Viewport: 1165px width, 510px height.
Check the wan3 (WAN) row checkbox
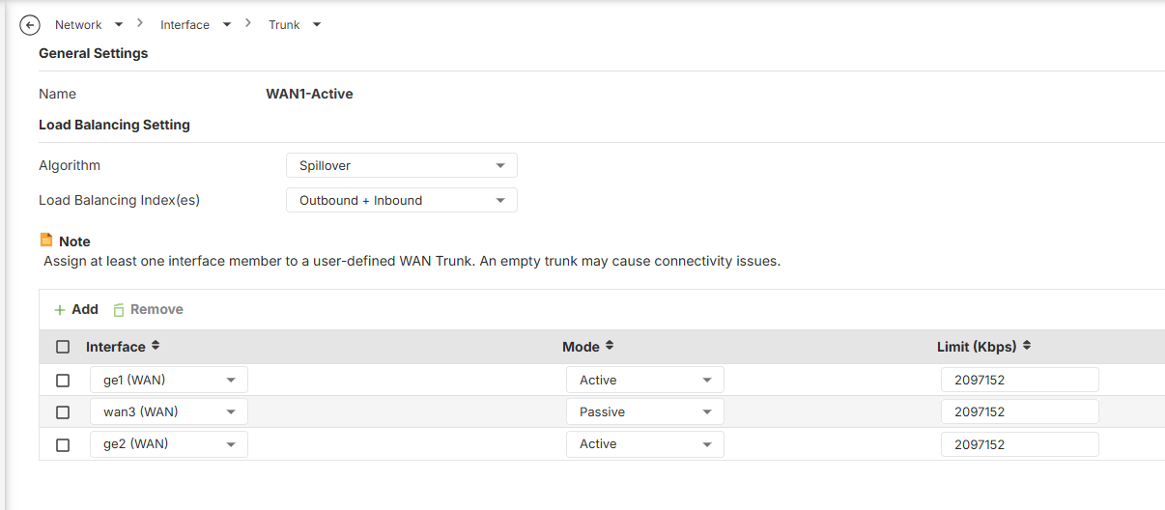[63, 412]
